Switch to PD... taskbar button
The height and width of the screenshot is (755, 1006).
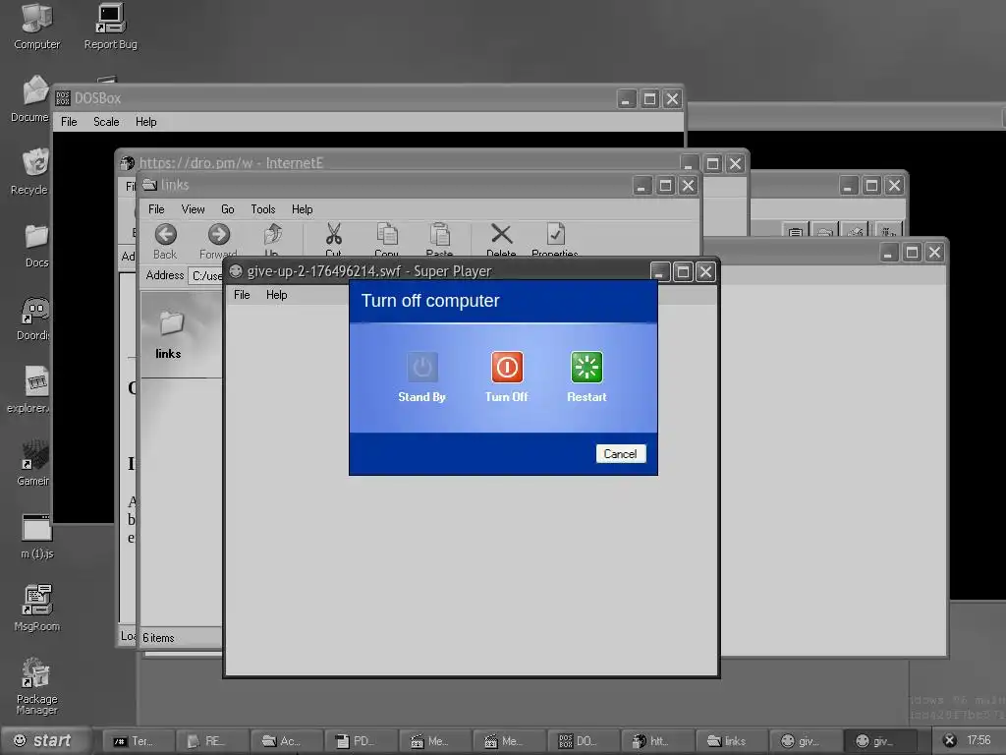360,741
